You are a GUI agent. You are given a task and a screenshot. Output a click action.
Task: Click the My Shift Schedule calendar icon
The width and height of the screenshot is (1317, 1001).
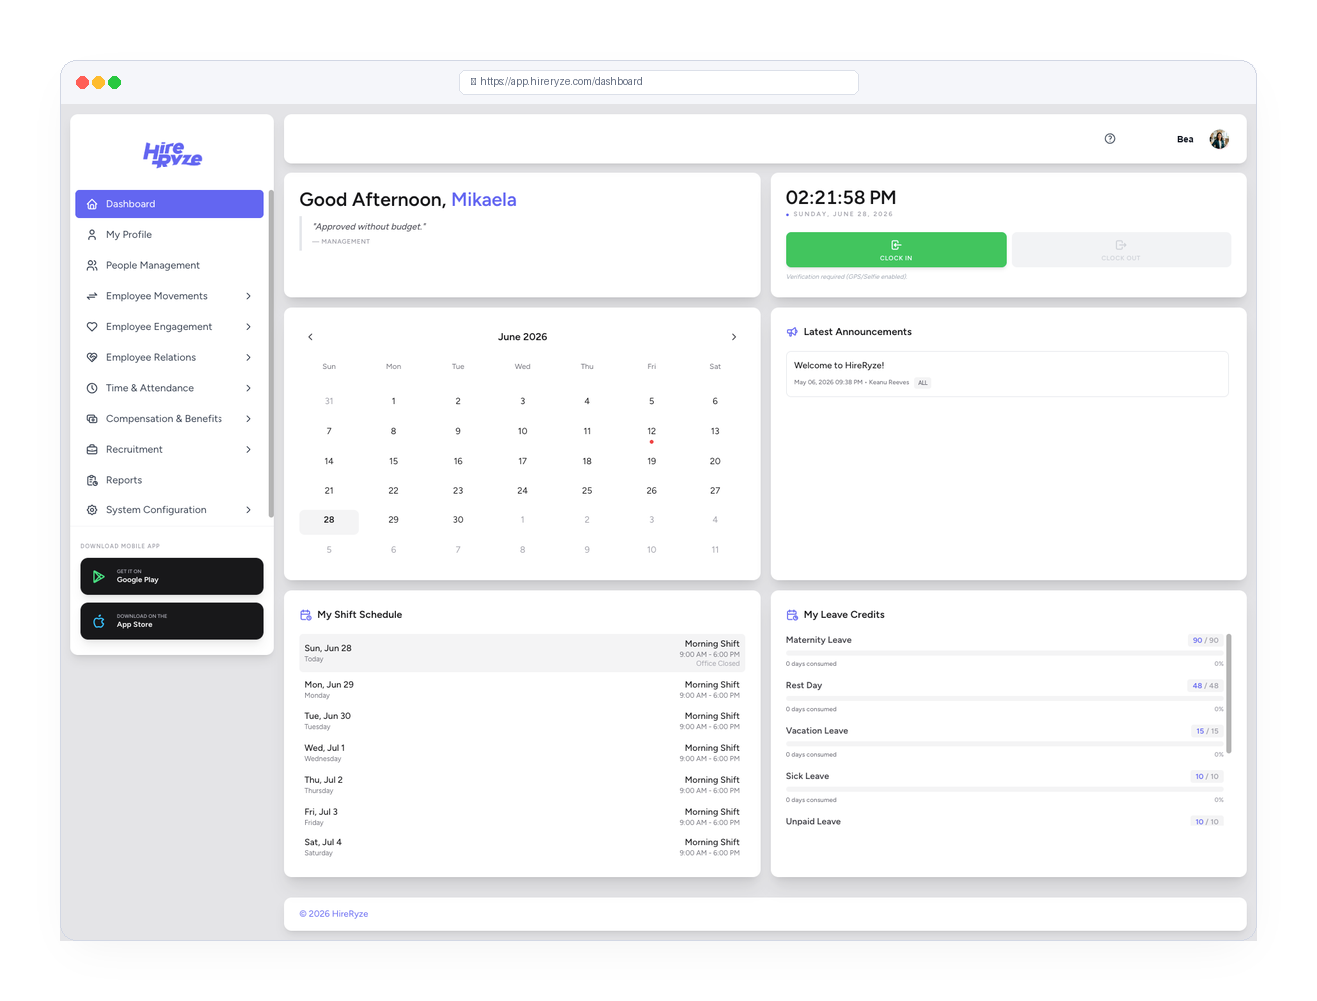(x=306, y=615)
